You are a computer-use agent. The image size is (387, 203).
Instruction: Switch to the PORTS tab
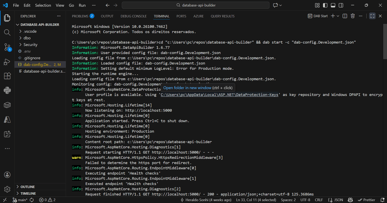click(x=181, y=16)
